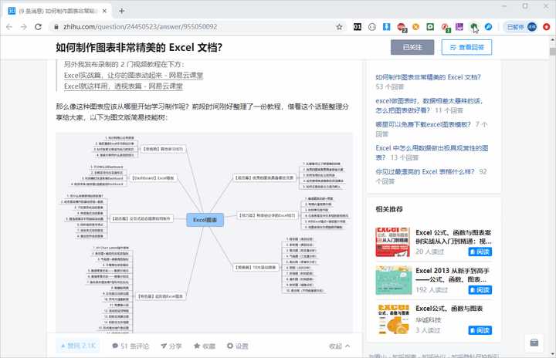Click the 分享 share button
Screen dimensions: 556x358
click(x=171, y=346)
